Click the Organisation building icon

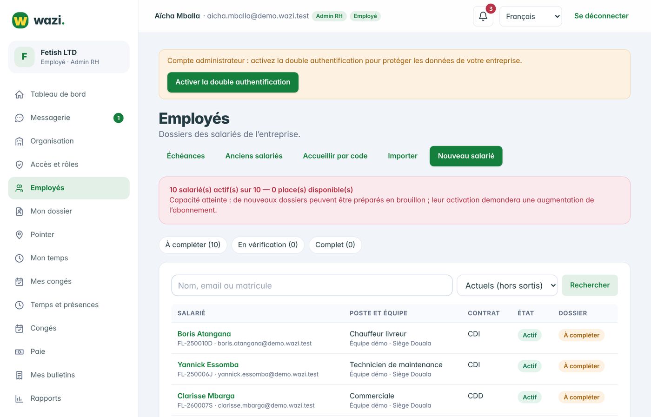point(19,141)
